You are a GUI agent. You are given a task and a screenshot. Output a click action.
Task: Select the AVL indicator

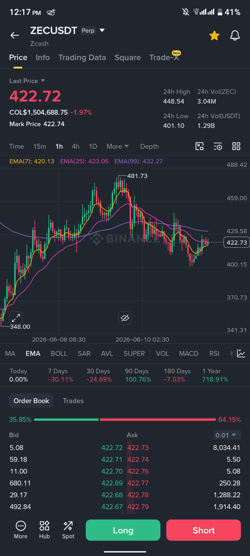[107, 354]
